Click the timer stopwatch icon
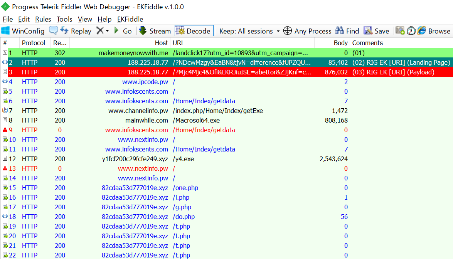This screenshot has width=453, height=259. [x=411, y=30]
